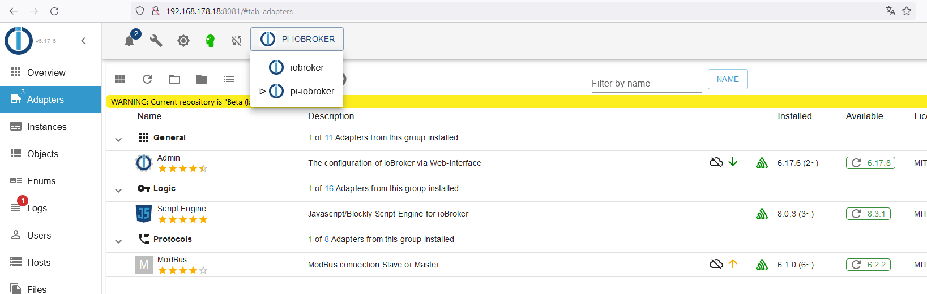Click the Description column header
This screenshot has height=294, width=927.
(331, 116)
